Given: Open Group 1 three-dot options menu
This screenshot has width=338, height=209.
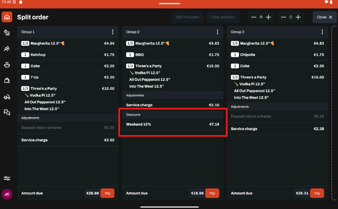Looking at the screenshot, I should (x=113, y=32).
